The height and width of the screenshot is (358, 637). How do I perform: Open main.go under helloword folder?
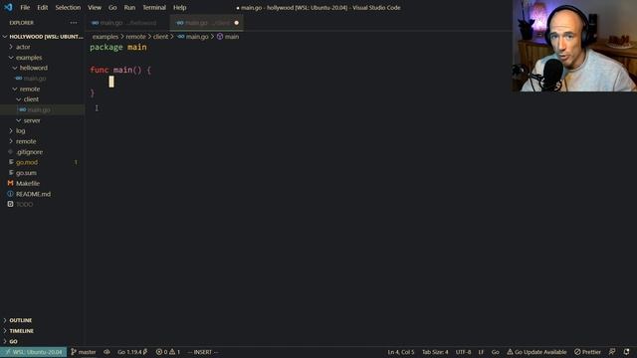point(43,79)
